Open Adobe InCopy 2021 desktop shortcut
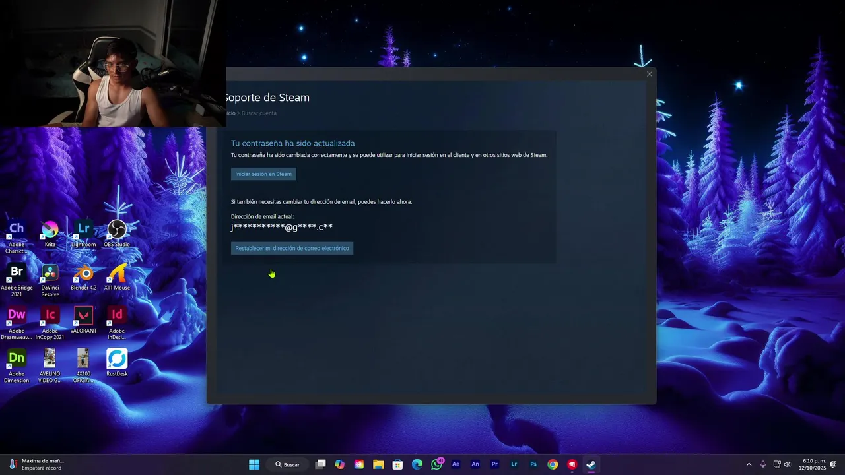845x475 pixels. [x=50, y=323]
